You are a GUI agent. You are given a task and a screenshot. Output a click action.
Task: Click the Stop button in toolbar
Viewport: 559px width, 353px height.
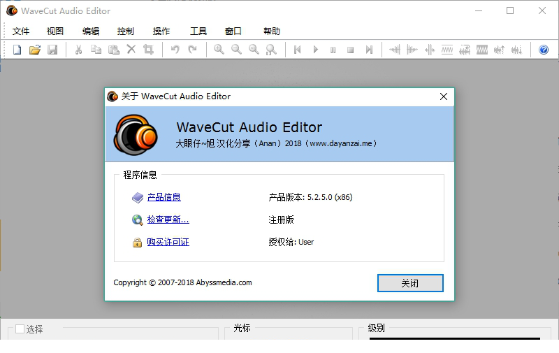tap(351, 50)
